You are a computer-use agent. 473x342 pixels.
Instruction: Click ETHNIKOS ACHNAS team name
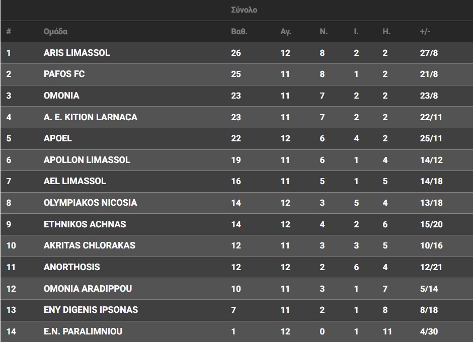tap(85, 224)
